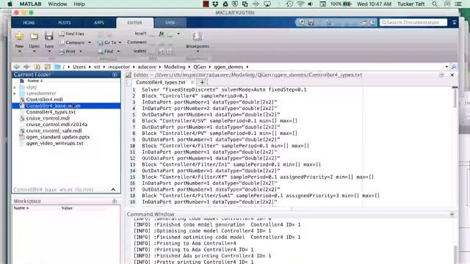
Task: Click the Workspace panel actions button
Action: [x=115, y=201]
